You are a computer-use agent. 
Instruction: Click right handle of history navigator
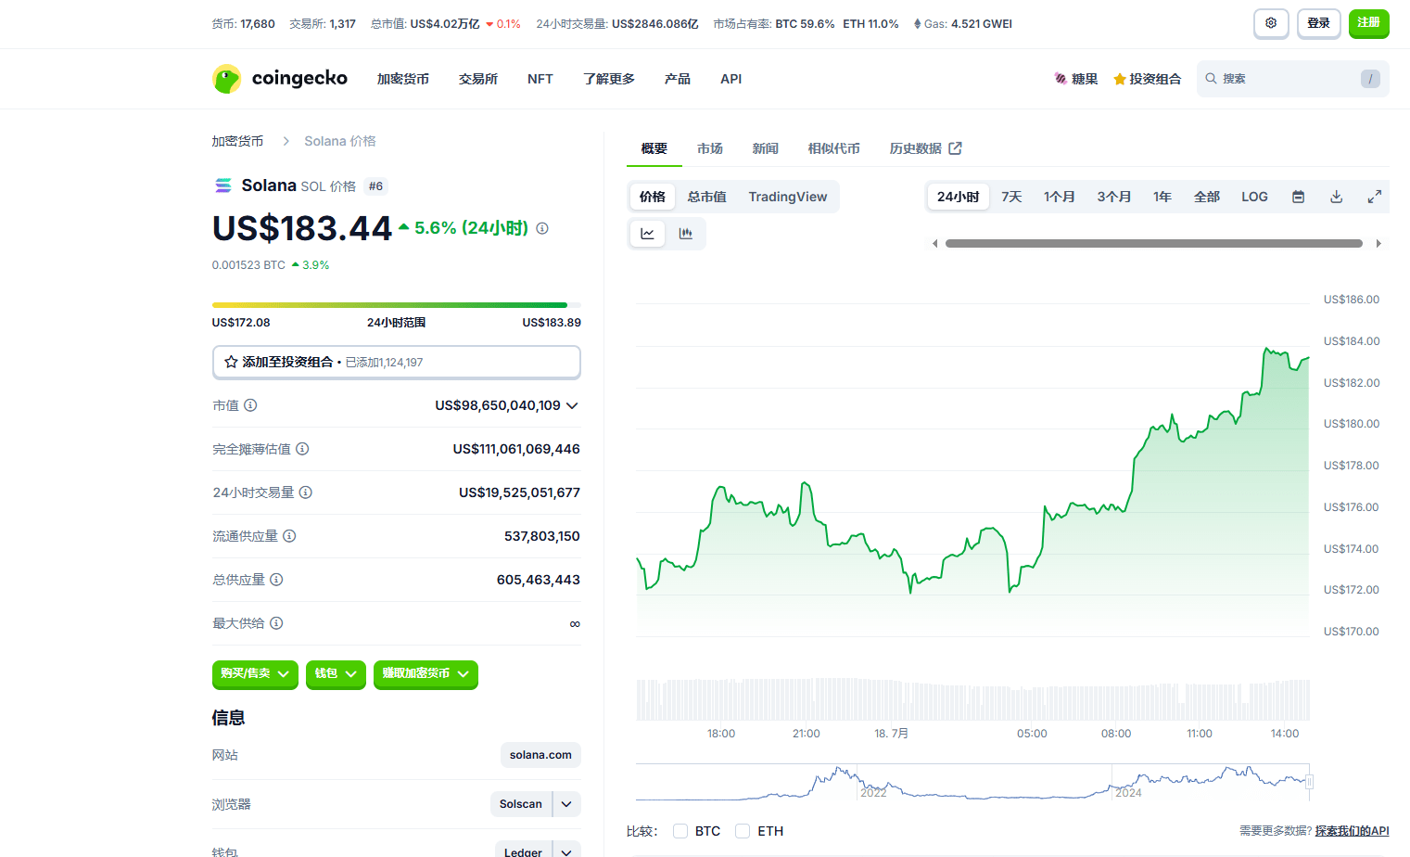click(1309, 782)
